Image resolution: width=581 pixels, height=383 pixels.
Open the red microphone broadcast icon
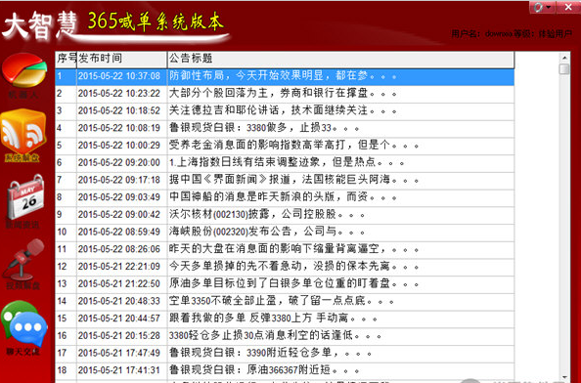pos(24,260)
